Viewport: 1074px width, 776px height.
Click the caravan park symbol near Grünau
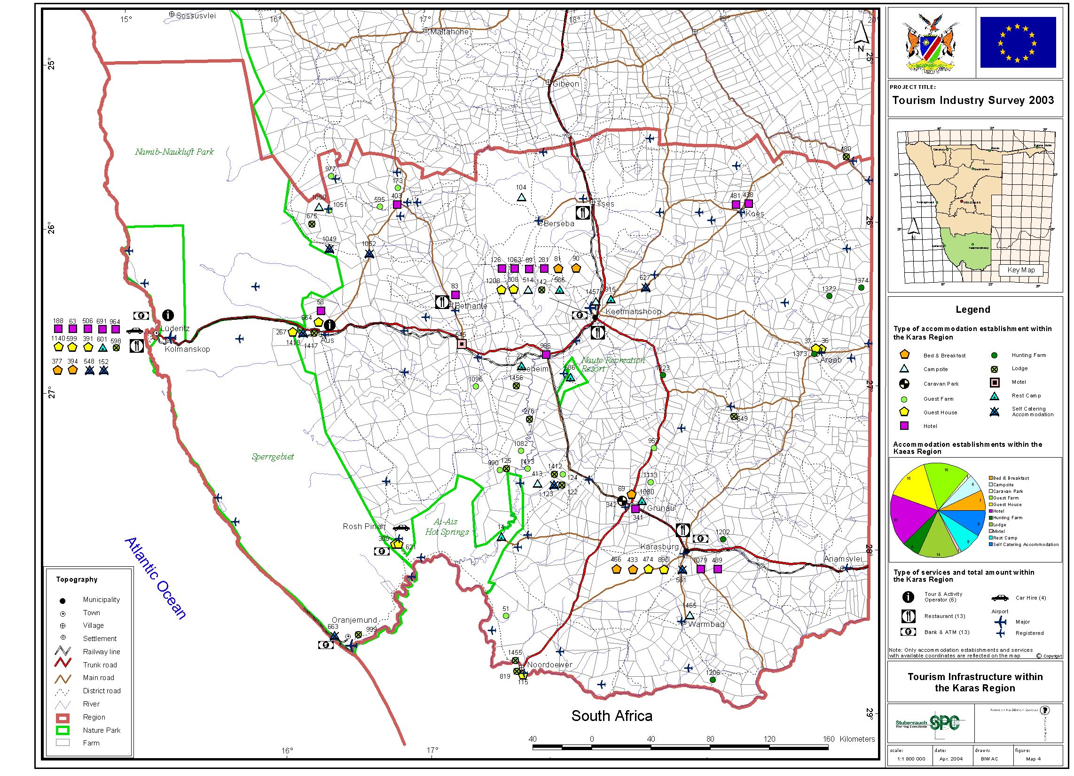click(622, 501)
